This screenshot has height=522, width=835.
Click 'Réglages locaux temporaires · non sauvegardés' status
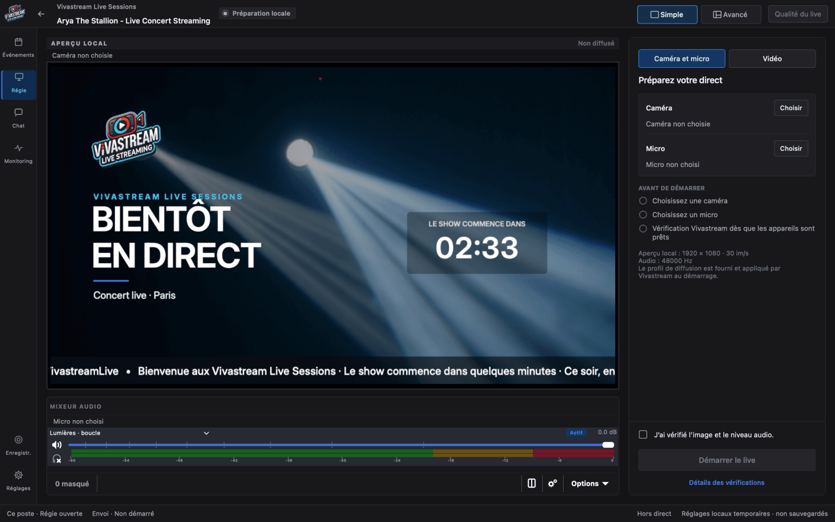(754, 514)
